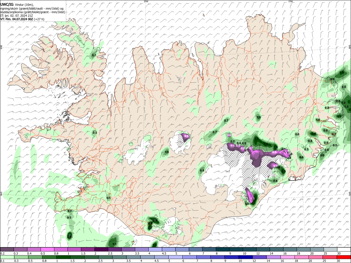
Task: Click the 1.0 value northeast of Vatnajökull
Action: pos(259,118)
